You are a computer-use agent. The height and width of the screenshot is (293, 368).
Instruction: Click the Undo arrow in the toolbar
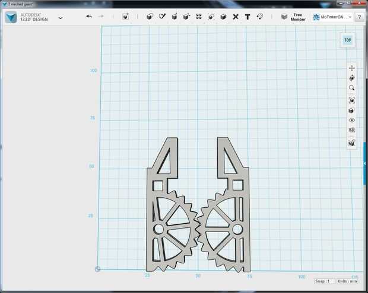click(x=89, y=17)
